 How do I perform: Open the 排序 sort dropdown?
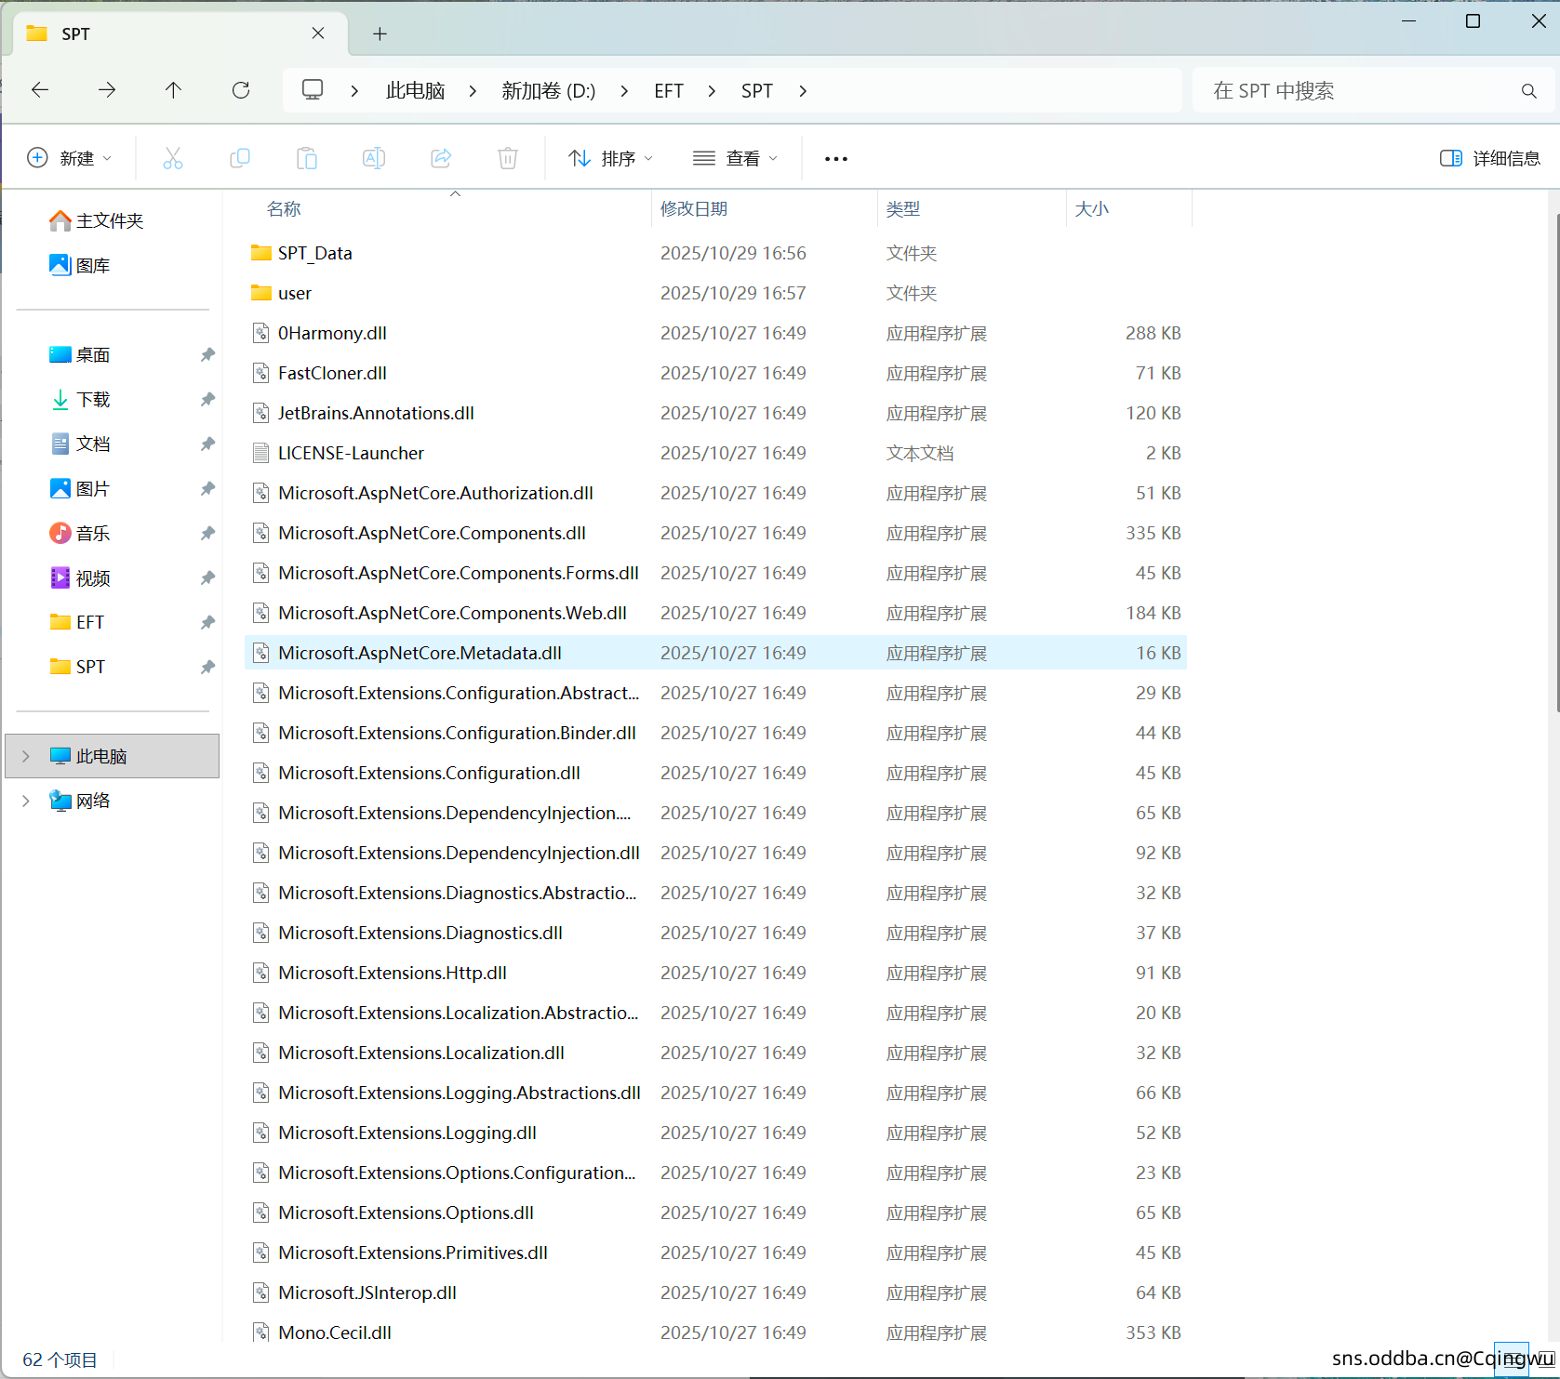click(610, 158)
